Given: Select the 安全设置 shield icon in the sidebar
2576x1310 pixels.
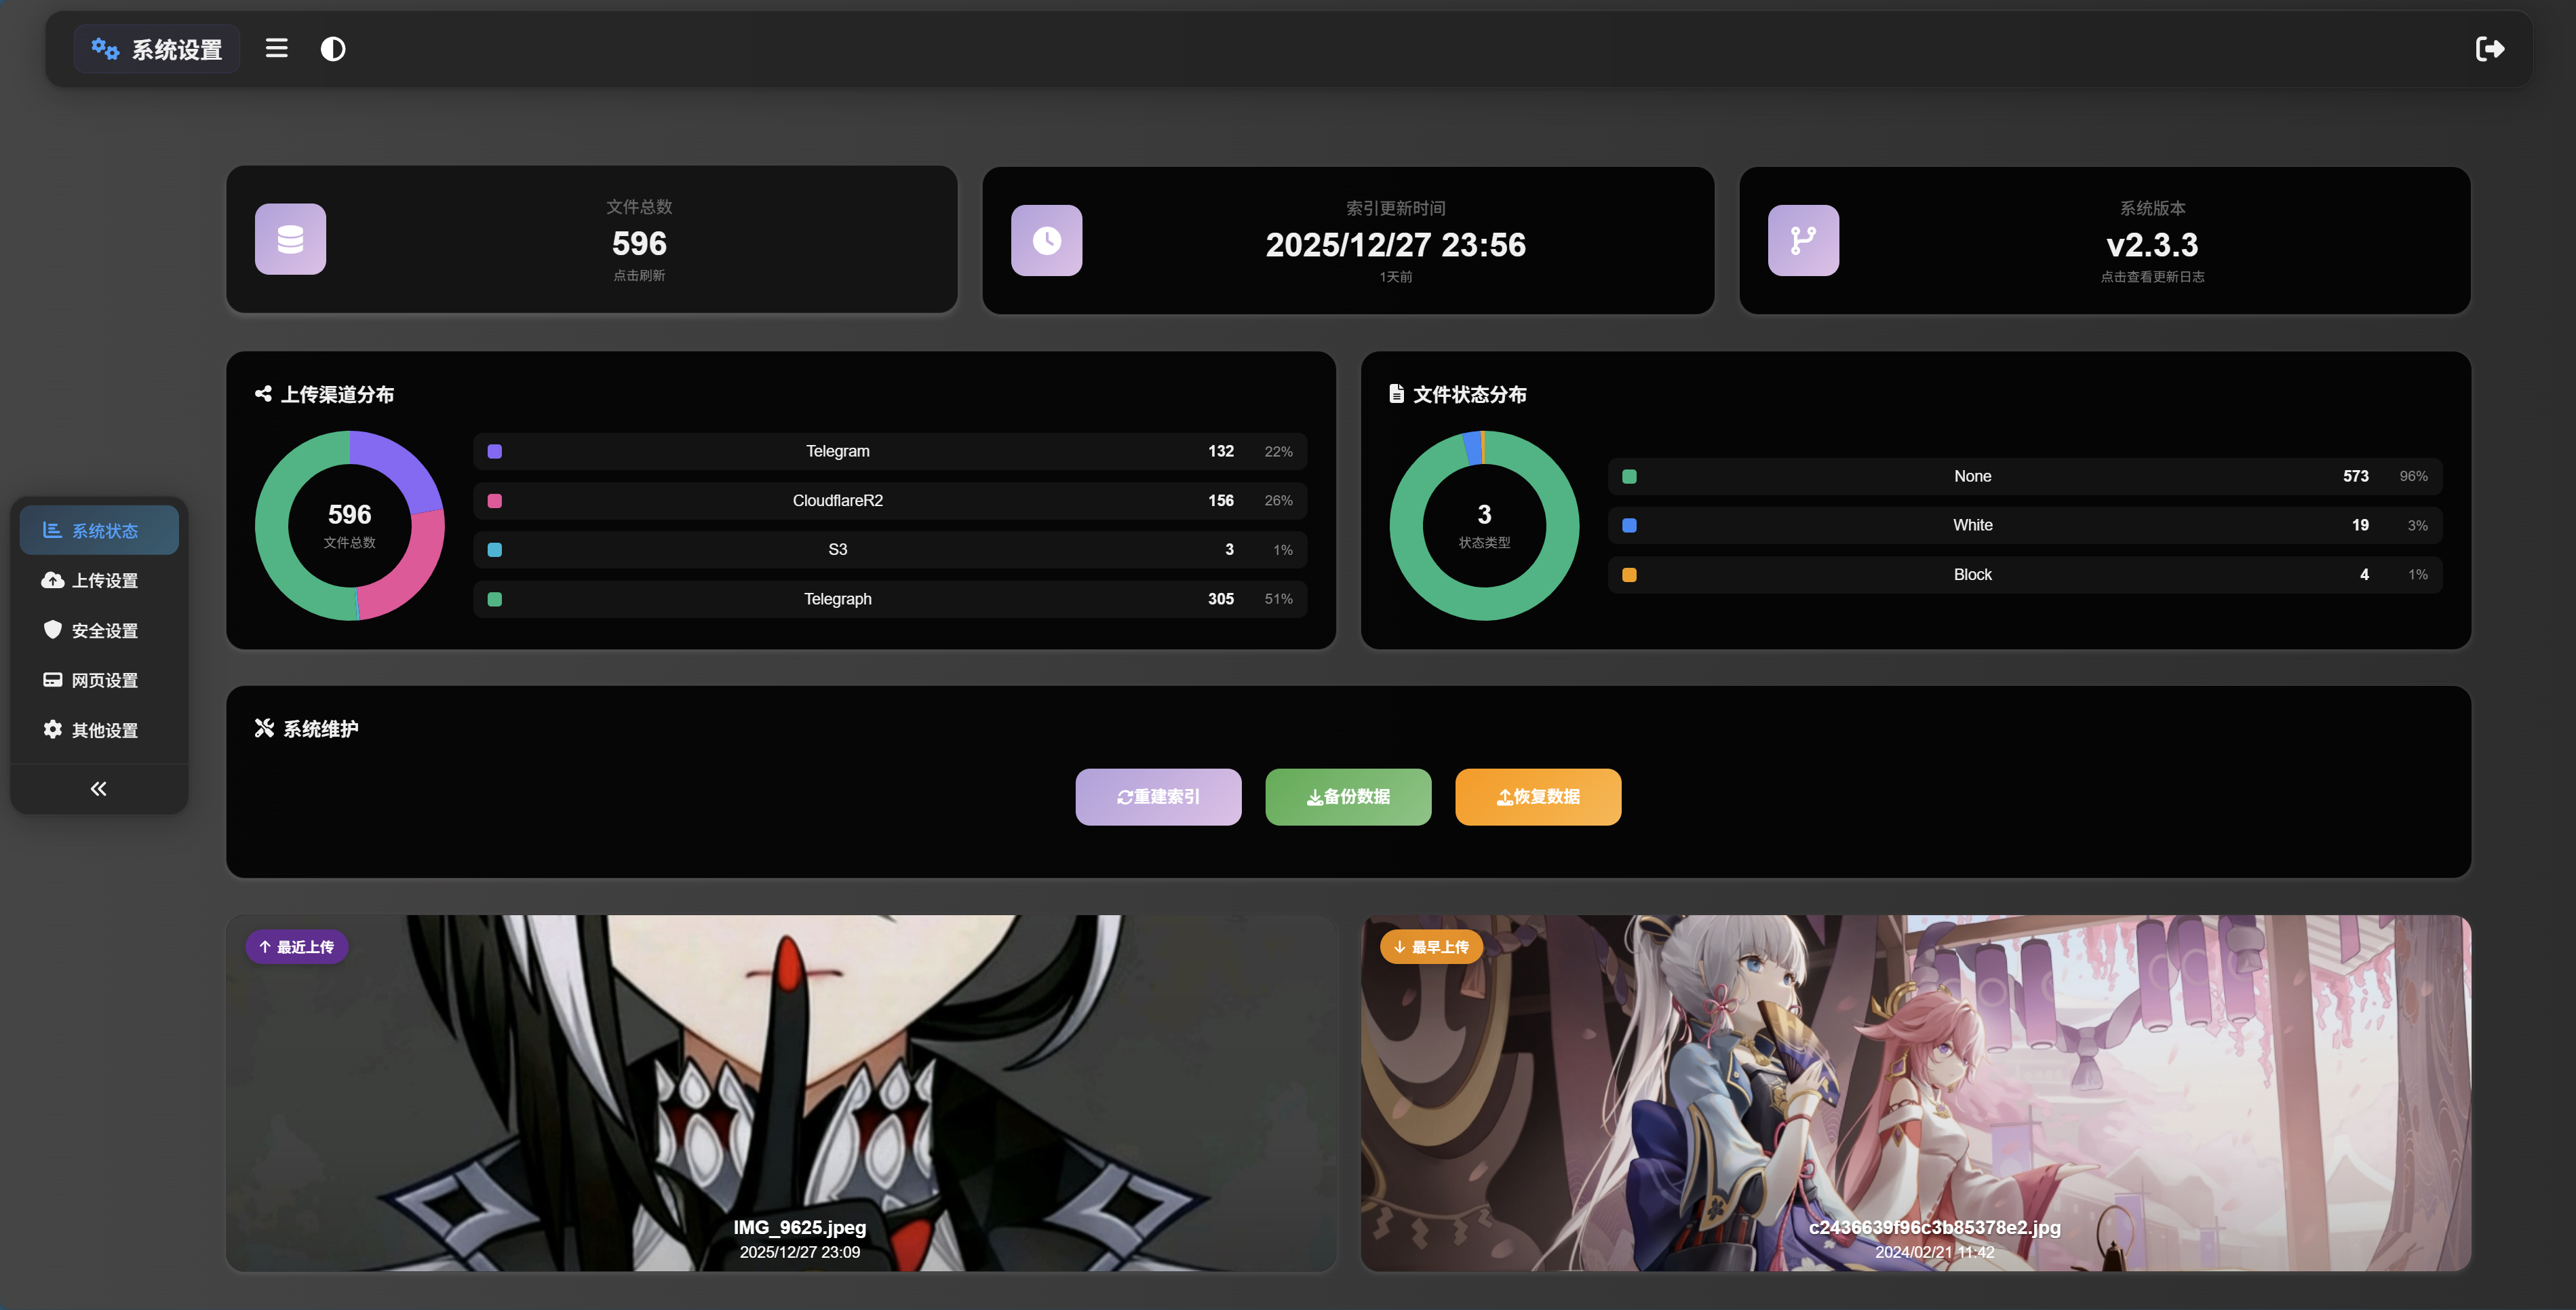Looking at the screenshot, I should point(52,630).
